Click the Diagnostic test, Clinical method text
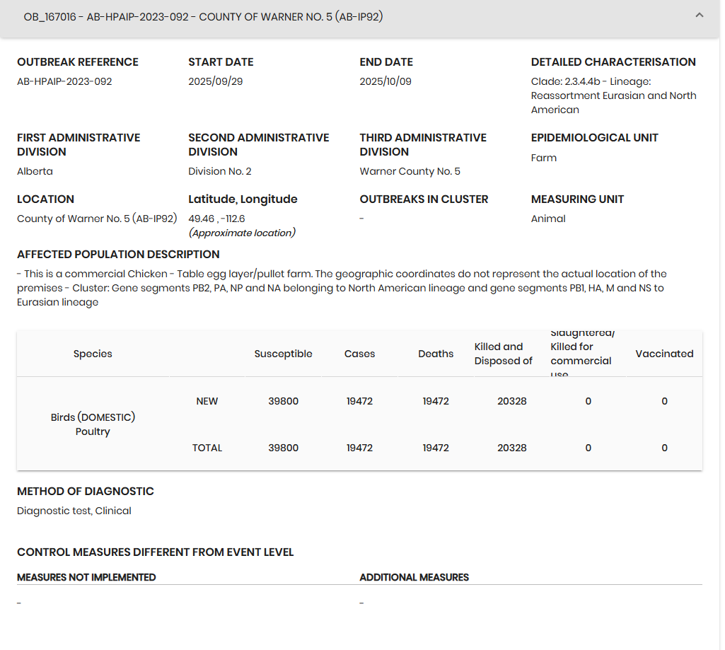This screenshot has height=650, width=725. pyautogui.click(x=74, y=511)
